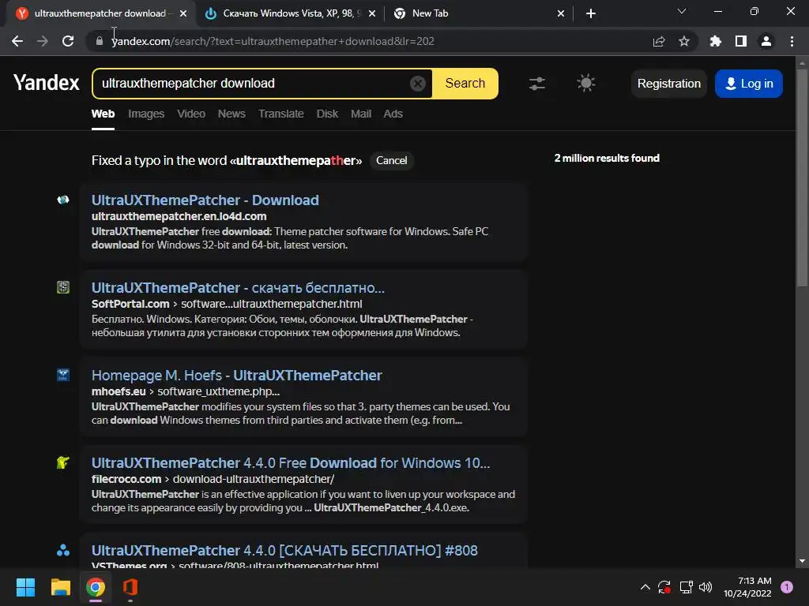Expand the tab search chevron

click(682, 11)
